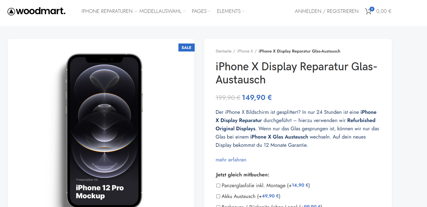Viewport: 427px width, 207px height.
Task: Open iPhone X breadcrumb link
Action: [245, 51]
